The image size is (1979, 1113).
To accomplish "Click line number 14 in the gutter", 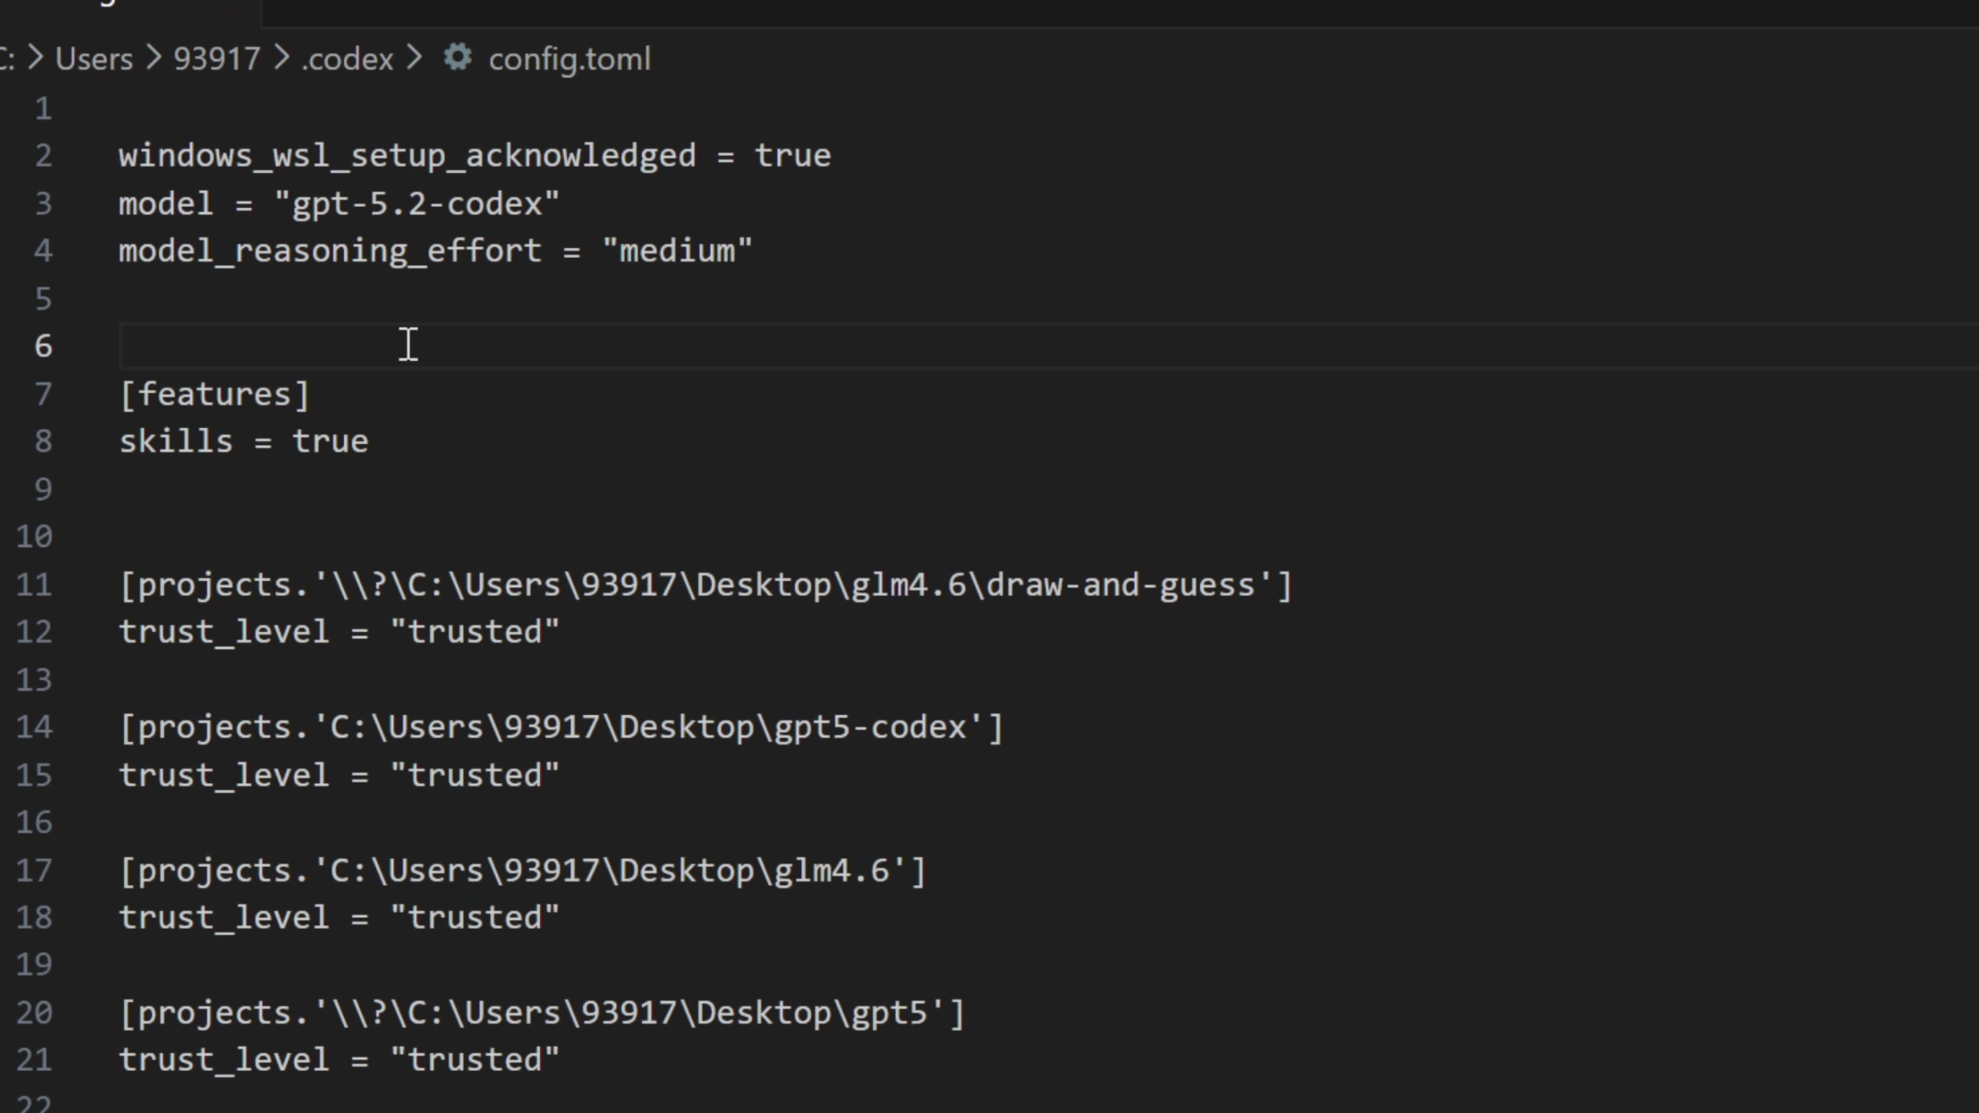I will pyautogui.click(x=35, y=728).
